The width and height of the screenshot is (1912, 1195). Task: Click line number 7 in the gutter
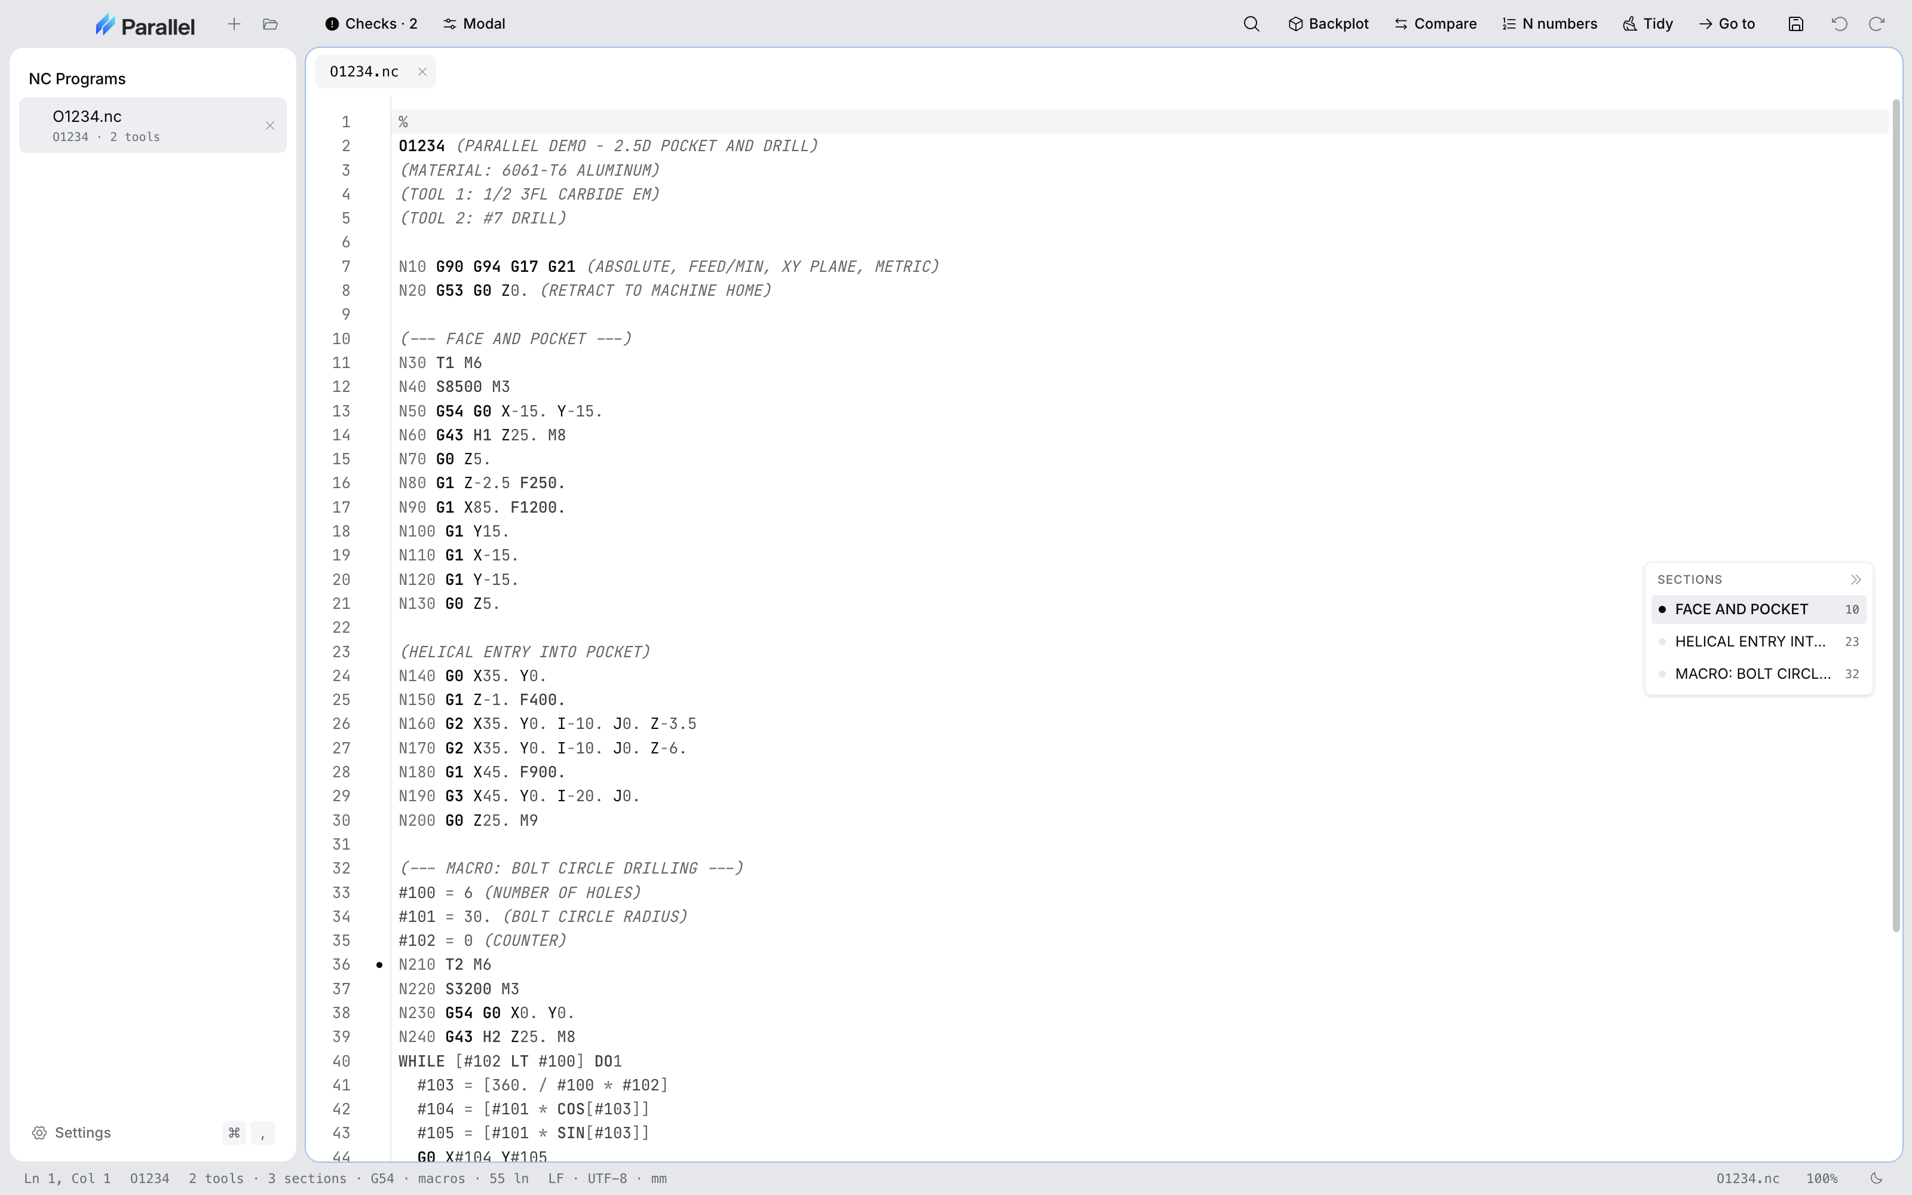point(345,266)
